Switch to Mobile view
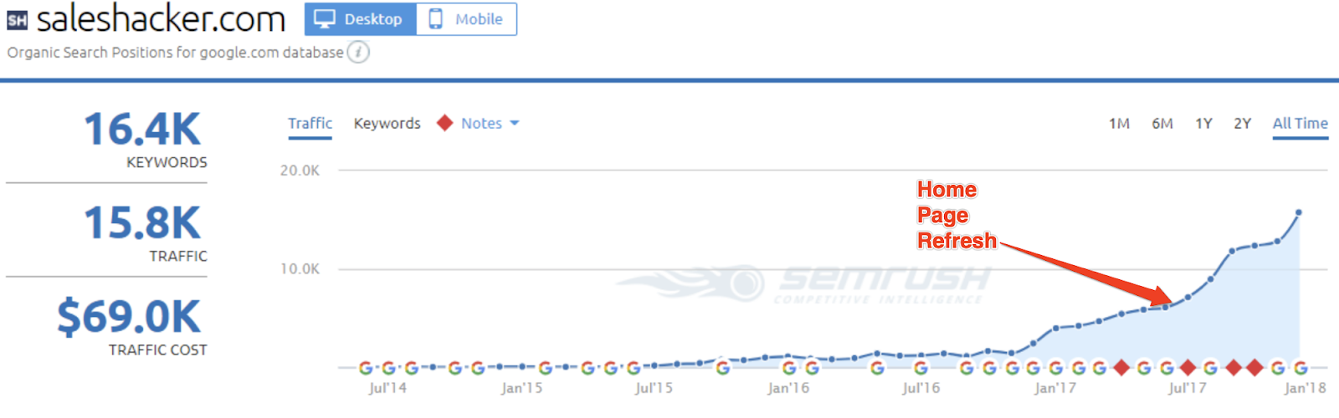This screenshot has height=418, width=1339. click(x=467, y=19)
